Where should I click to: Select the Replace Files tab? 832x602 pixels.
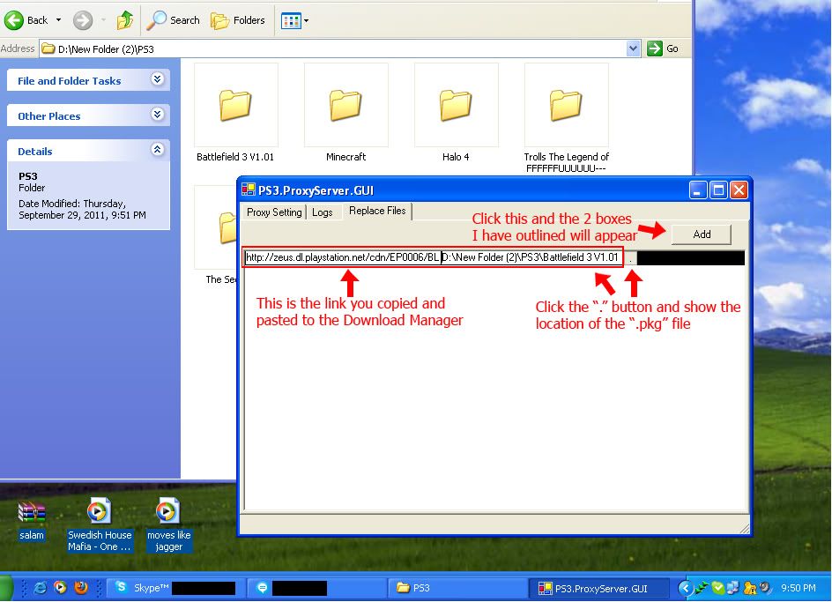(377, 211)
